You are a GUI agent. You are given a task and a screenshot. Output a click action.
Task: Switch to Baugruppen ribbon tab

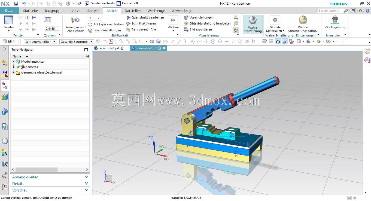[x=54, y=11]
